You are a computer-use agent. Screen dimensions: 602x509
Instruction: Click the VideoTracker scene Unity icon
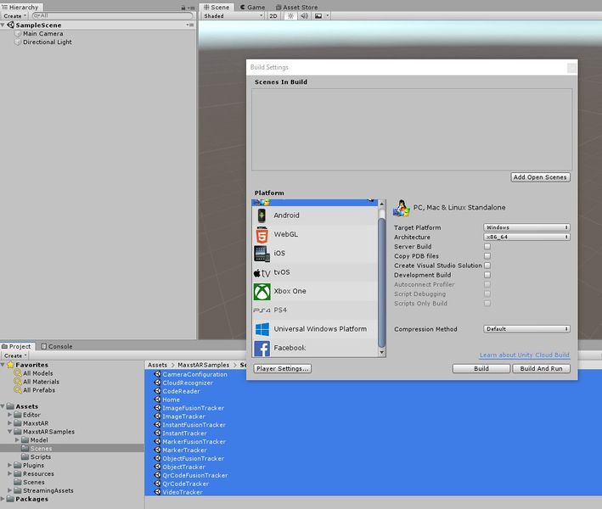[157, 492]
